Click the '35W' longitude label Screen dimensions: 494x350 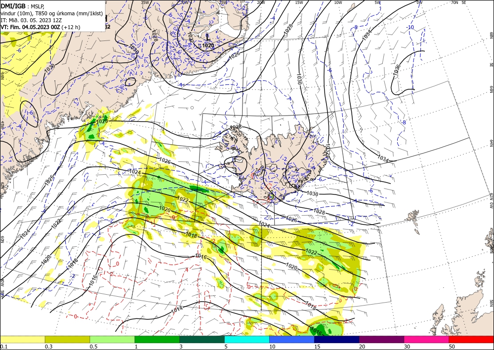145,2
